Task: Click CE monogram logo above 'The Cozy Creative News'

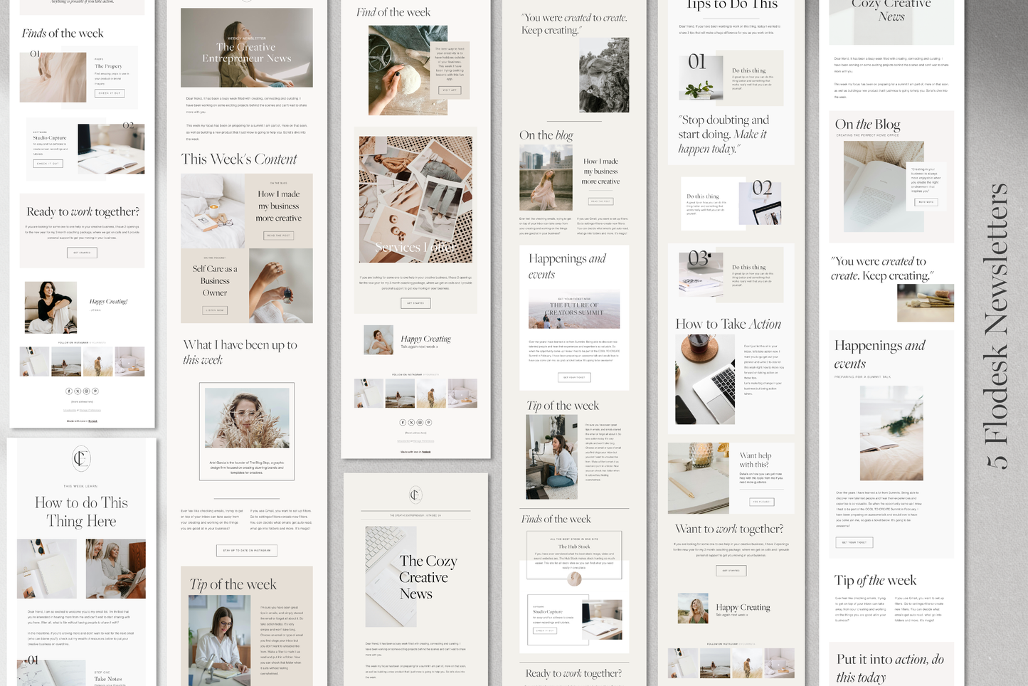Action: click(415, 495)
